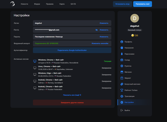This screenshot has height=122, width=167.
Task: Click the Наказания hexagon icon
Action: coord(122,48)
